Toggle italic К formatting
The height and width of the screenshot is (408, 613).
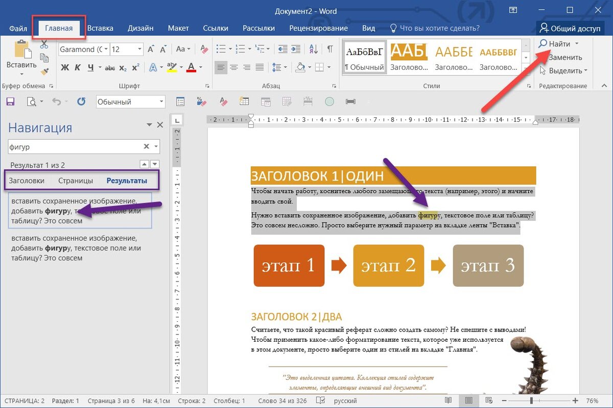pos(78,67)
